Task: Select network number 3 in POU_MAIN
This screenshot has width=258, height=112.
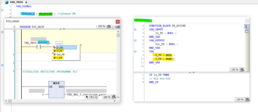Action: pyautogui.click(x=13, y=63)
